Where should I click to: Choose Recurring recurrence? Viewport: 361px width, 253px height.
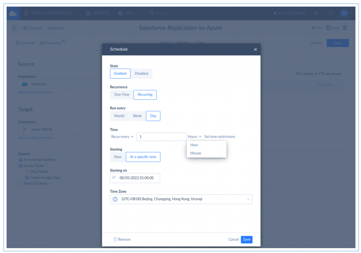point(145,95)
